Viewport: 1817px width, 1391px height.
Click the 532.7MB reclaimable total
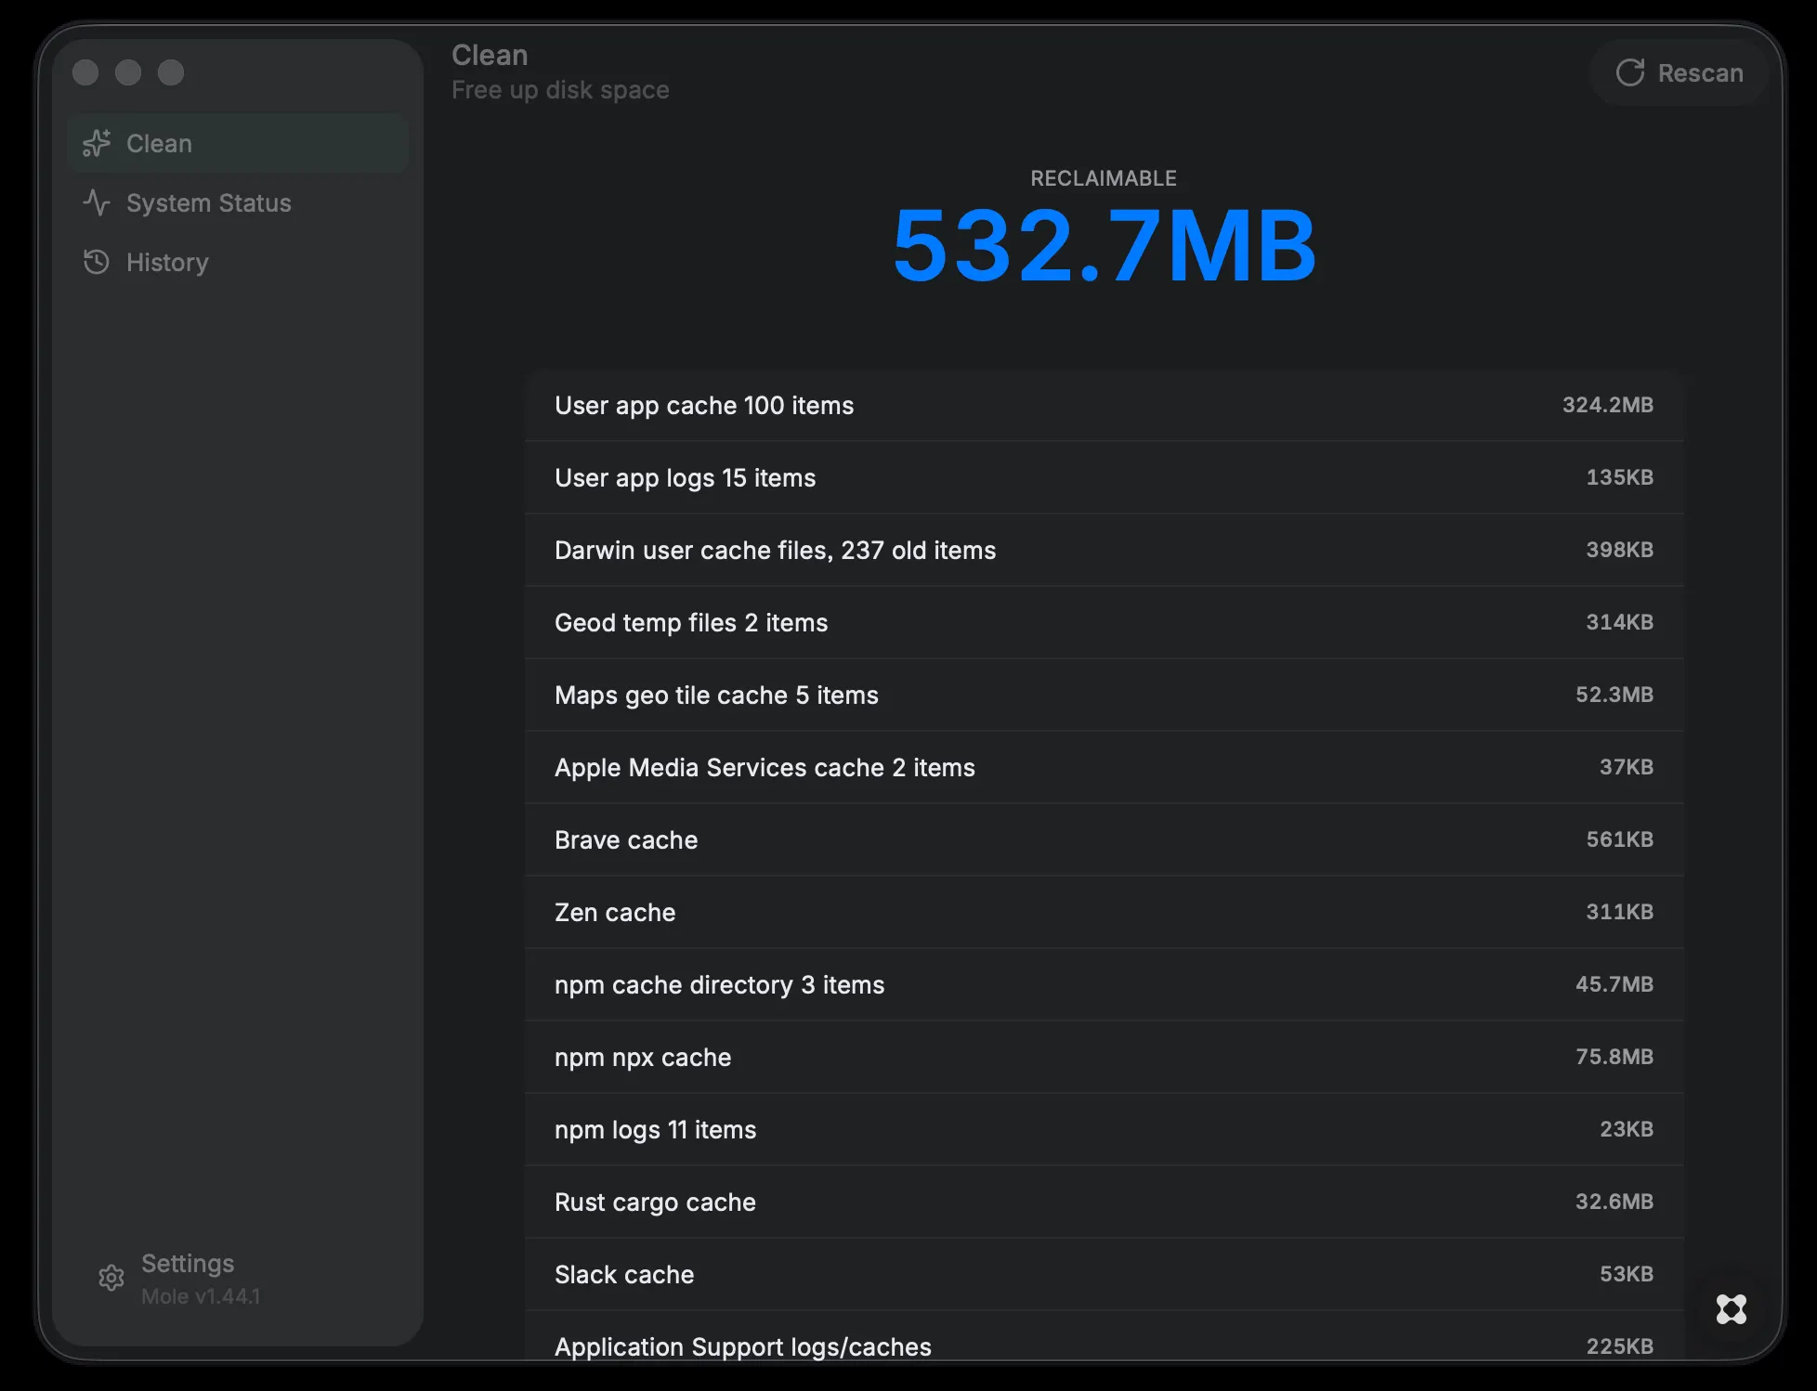point(1104,246)
